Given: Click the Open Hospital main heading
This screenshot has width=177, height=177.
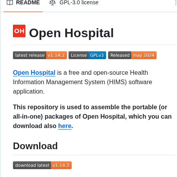Looking at the screenshot, I should pyautogui.click(x=71, y=33).
